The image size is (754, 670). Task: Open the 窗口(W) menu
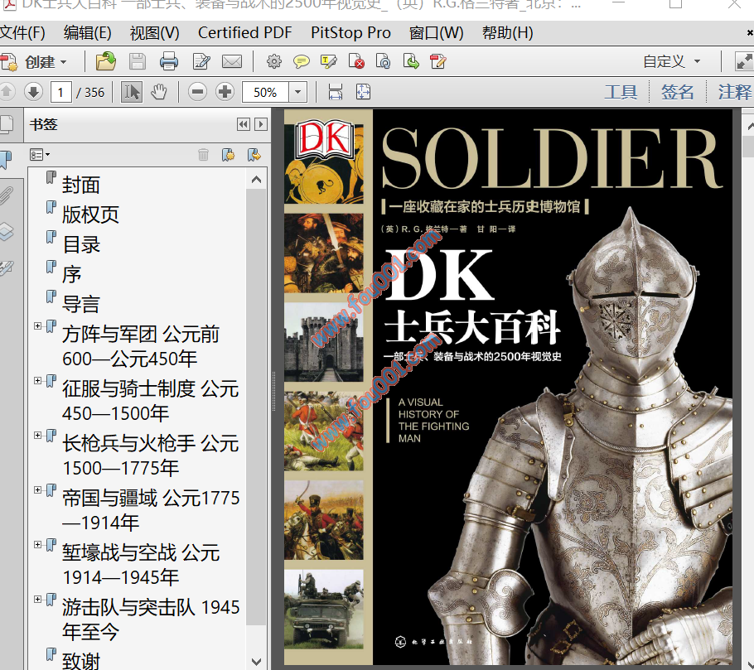(x=436, y=32)
